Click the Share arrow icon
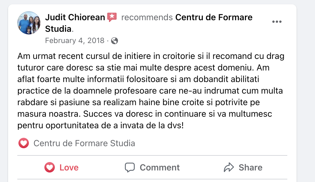 point(229,168)
